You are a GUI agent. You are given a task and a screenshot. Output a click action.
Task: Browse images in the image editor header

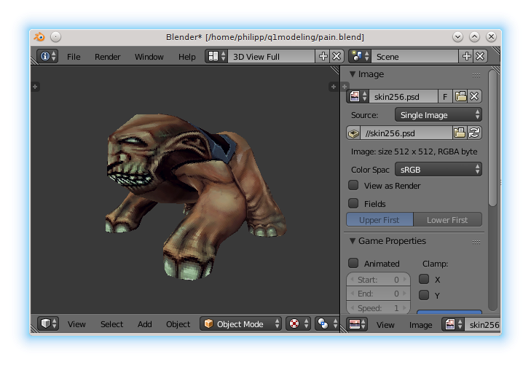(454, 324)
